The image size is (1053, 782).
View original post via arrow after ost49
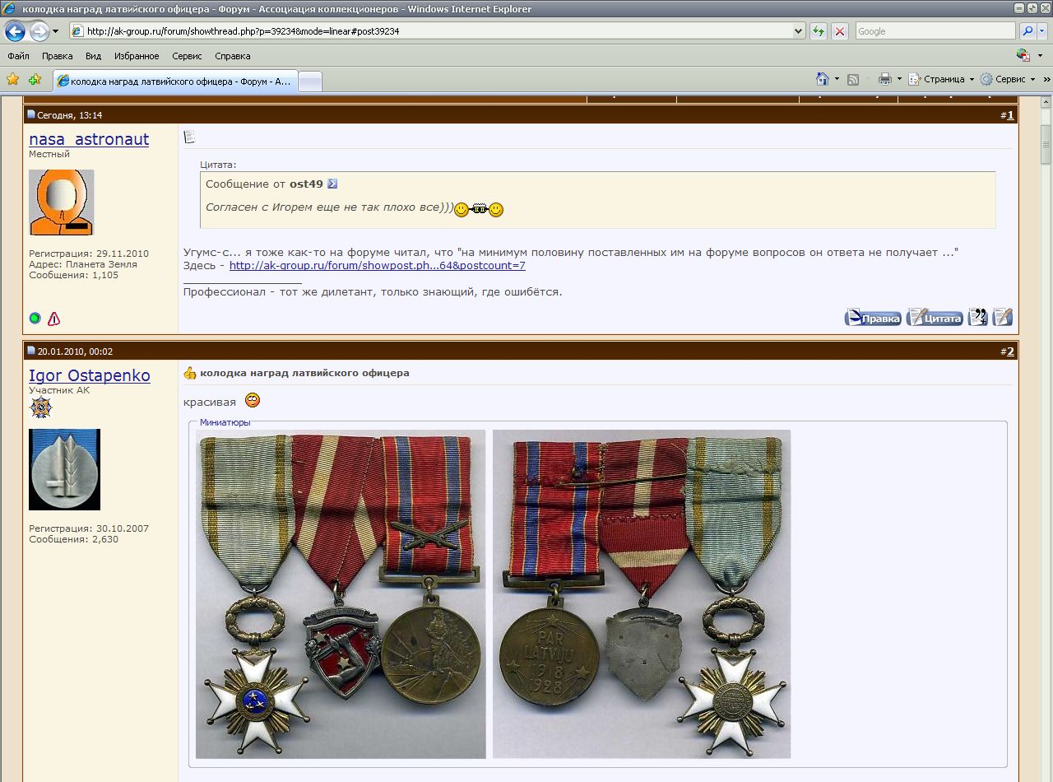point(332,184)
